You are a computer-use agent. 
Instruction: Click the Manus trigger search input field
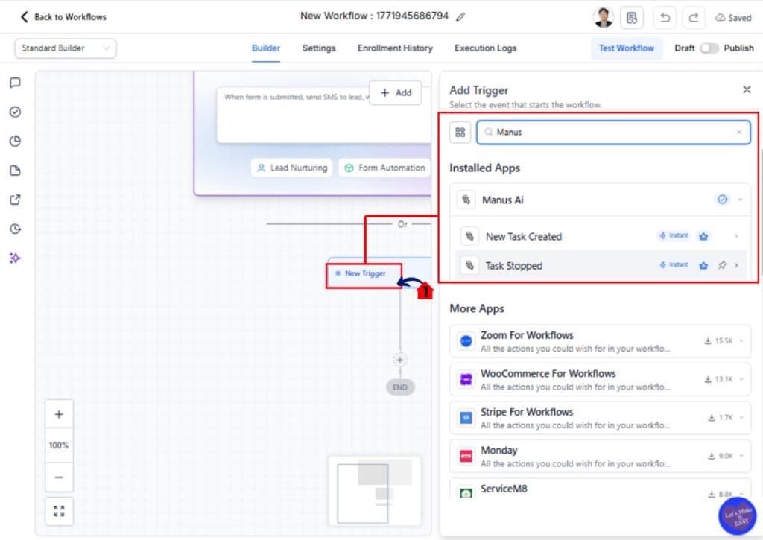(611, 132)
